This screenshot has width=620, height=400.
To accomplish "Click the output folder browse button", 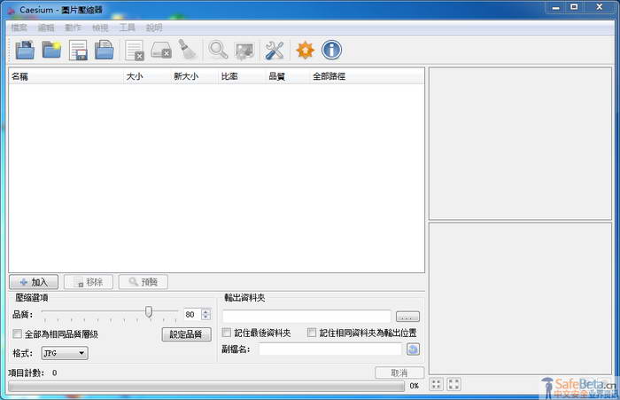I will point(407,317).
